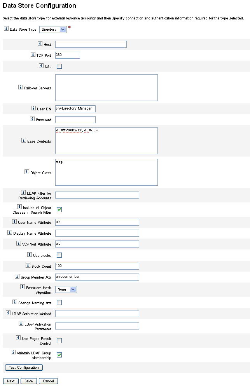Click the Next button
The image size is (250, 387).
[11, 381]
